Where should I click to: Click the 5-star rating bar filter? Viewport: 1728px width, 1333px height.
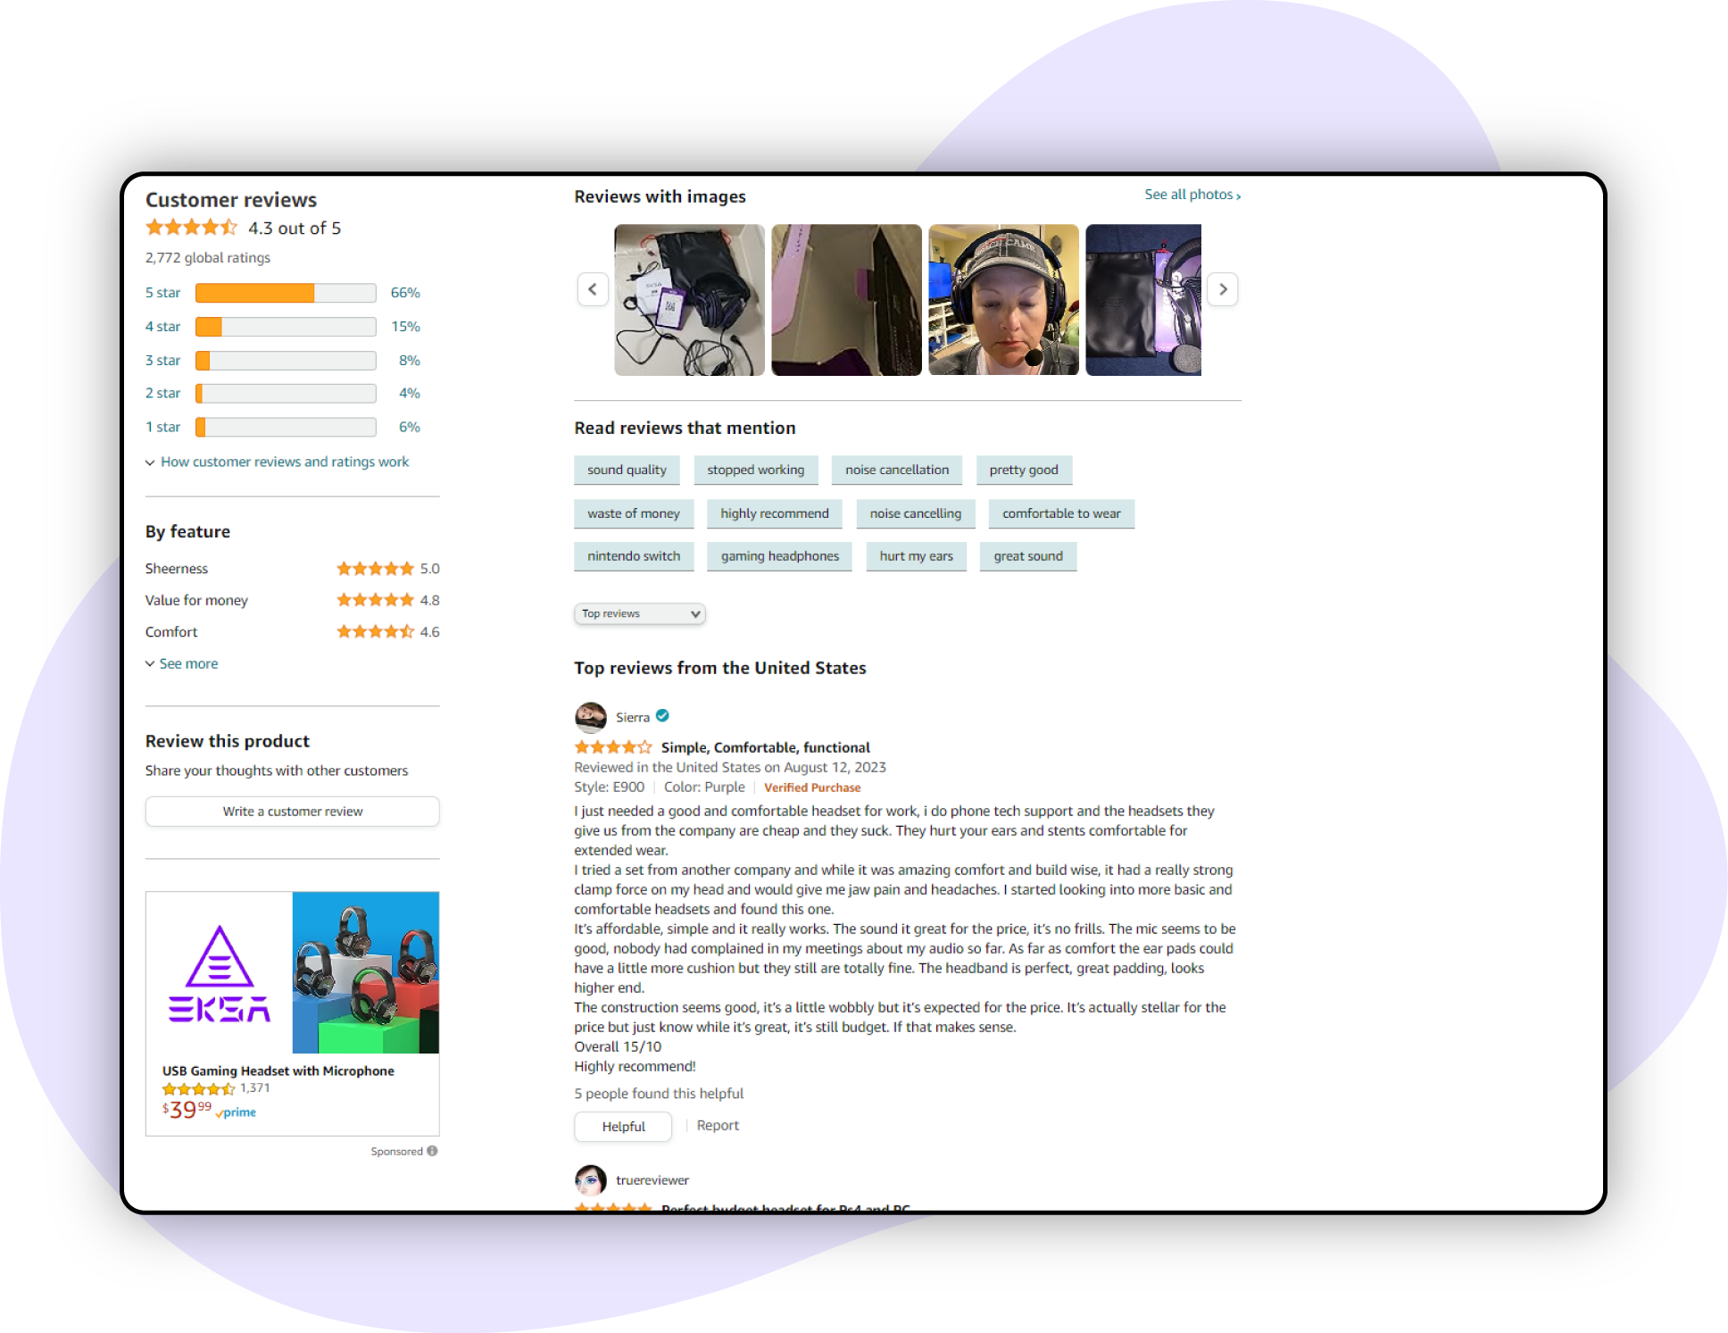tap(286, 293)
